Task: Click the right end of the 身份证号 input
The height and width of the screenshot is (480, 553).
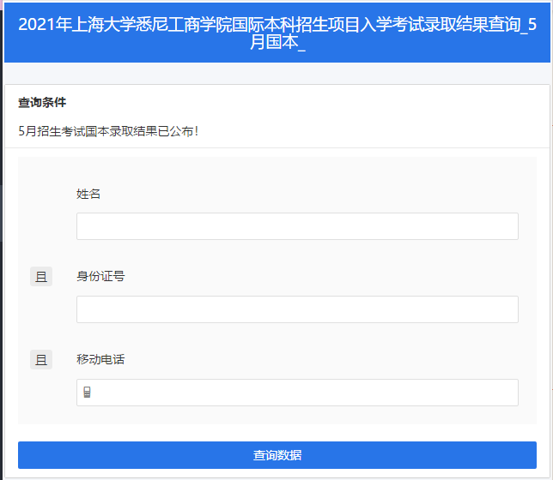Action: point(507,309)
